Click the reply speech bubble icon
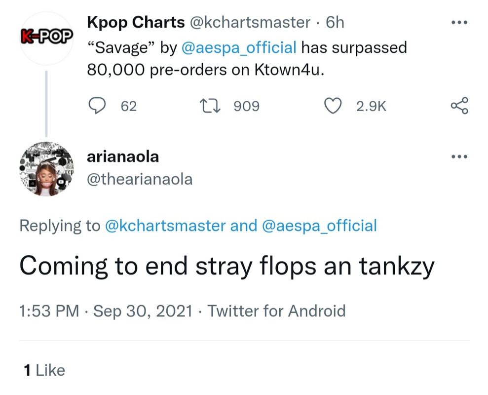This screenshot has width=488, height=395. (x=98, y=105)
